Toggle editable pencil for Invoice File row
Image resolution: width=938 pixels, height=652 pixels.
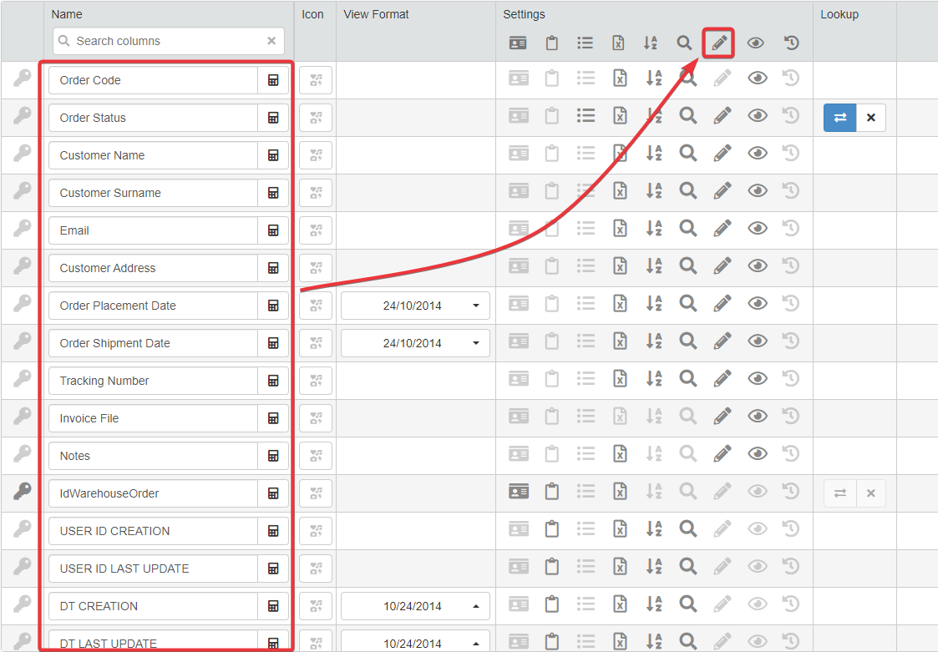pyautogui.click(x=723, y=417)
